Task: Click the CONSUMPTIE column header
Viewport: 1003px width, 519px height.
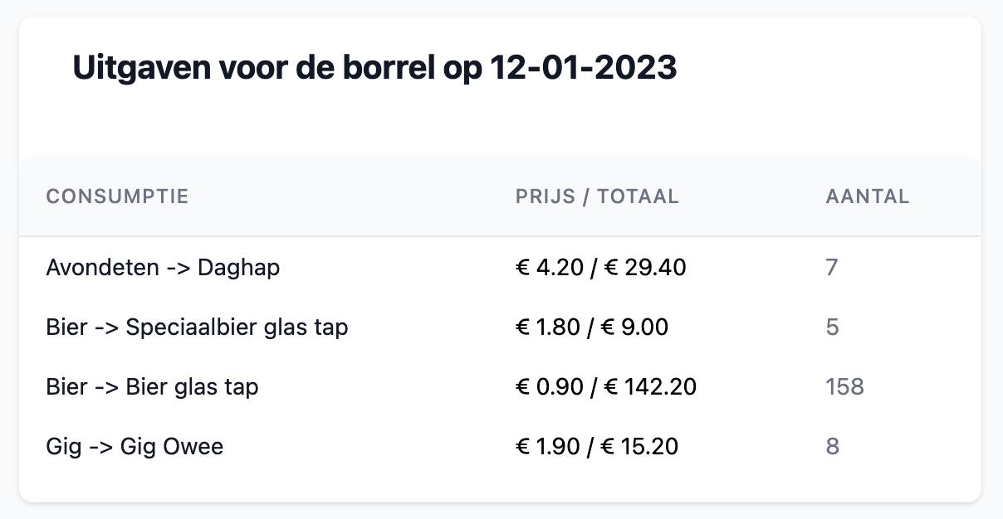Action: (117, 196)
